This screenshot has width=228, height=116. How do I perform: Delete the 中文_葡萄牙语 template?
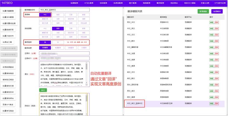click(217, 47)
